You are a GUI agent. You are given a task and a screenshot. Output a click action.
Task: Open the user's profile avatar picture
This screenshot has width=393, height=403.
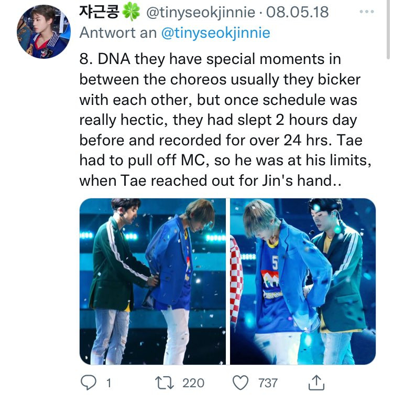click(43, 32)
